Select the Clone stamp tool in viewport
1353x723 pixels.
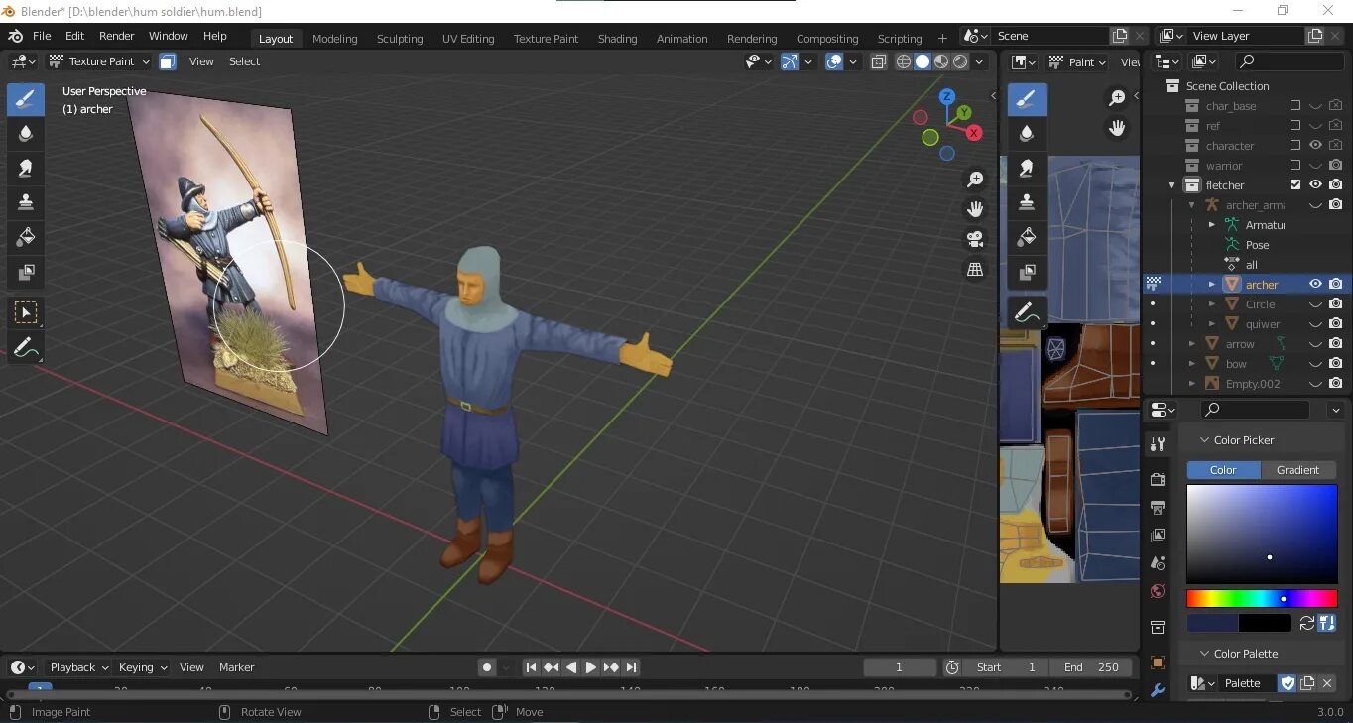pyautogui.click(x=26, y=202)
